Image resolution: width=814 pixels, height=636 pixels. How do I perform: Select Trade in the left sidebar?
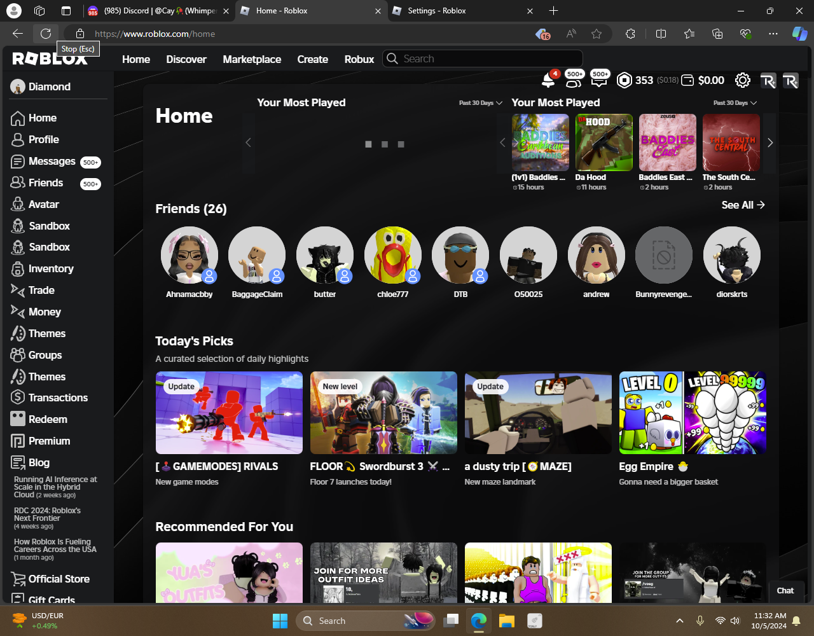(41, 290)
